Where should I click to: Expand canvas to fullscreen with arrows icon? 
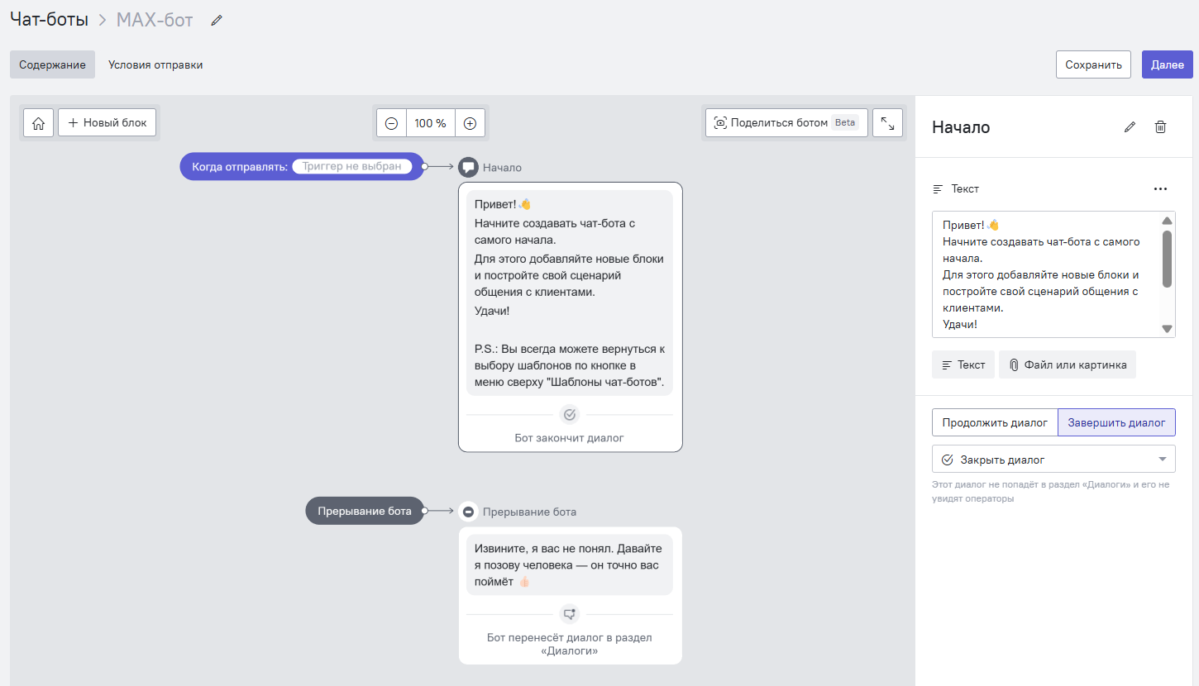coord(887,122)
